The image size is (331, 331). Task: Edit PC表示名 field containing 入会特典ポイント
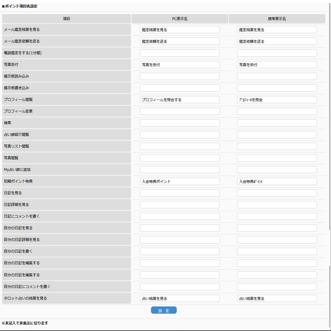pyautogui.click(x=180, y=181)
